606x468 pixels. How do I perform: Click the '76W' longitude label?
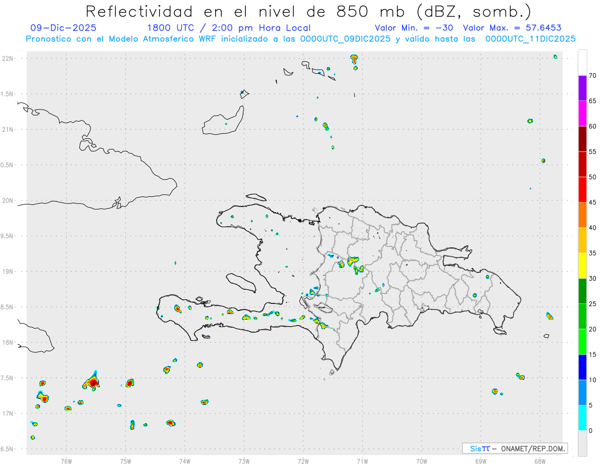66,461
